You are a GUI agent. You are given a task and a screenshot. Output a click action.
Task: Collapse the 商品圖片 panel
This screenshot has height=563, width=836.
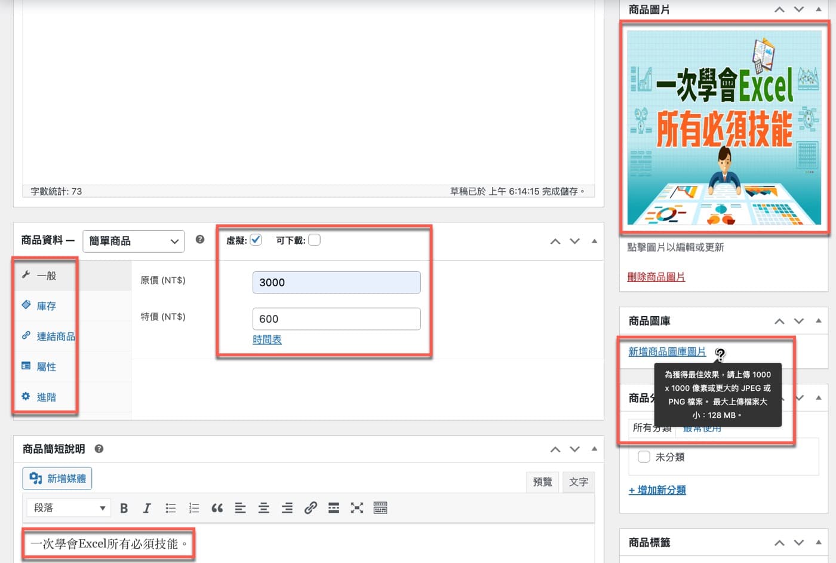819,10
